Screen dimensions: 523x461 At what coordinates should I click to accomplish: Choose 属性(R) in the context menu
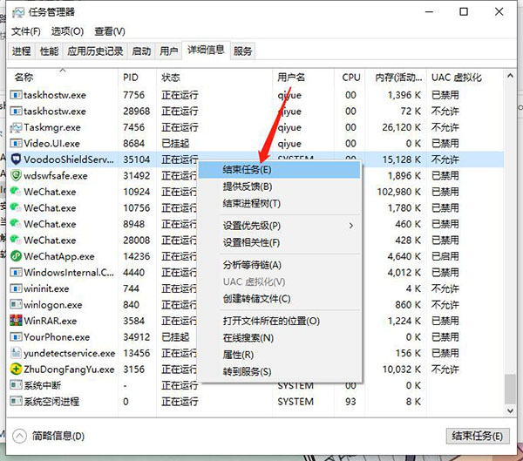tap(280, 355)
